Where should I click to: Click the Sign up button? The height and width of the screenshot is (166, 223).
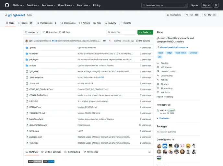pyautogui.click(x=206, y=5)
